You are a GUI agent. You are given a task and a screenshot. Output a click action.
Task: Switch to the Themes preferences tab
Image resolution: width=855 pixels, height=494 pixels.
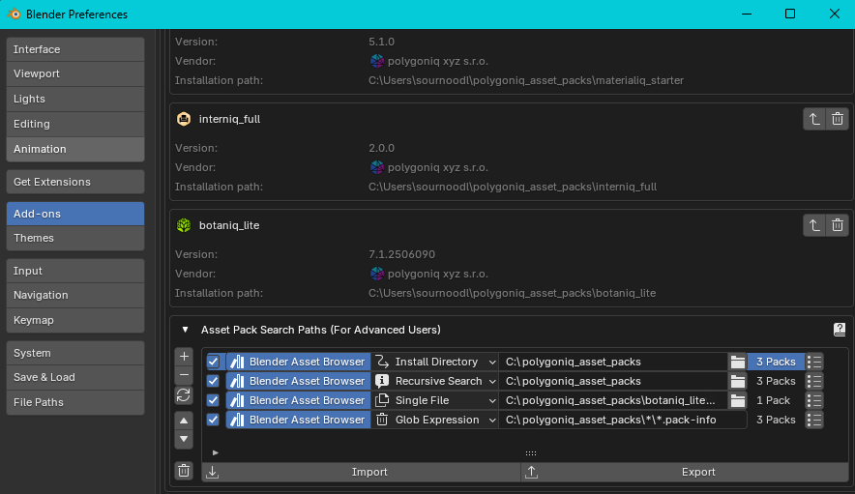pyautogui.click(x=75, y=238)
